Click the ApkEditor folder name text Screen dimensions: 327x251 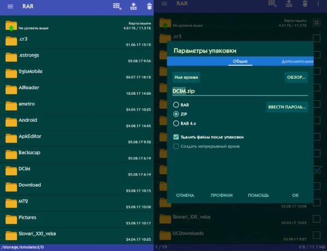click(30, 137)
